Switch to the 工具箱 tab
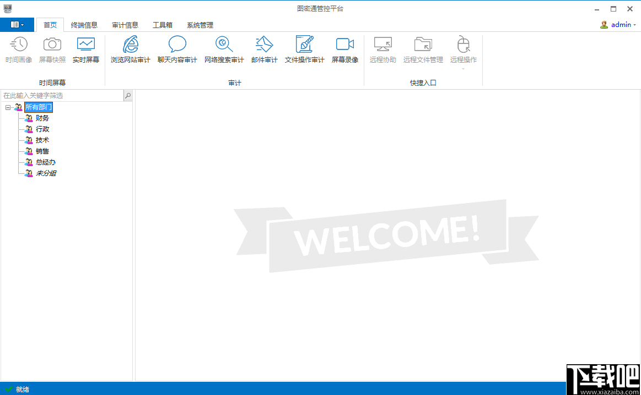This screenshot has height=395, width=641. point(162,25)
